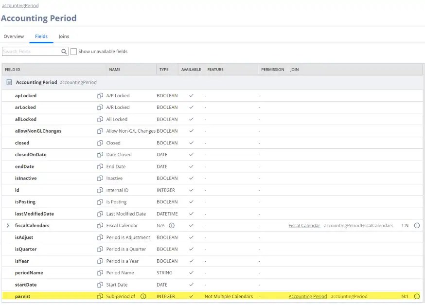Viewport: 425px width, 305px height.
Task: Click the Accounting Period record icon
Action: pos(9,83)
